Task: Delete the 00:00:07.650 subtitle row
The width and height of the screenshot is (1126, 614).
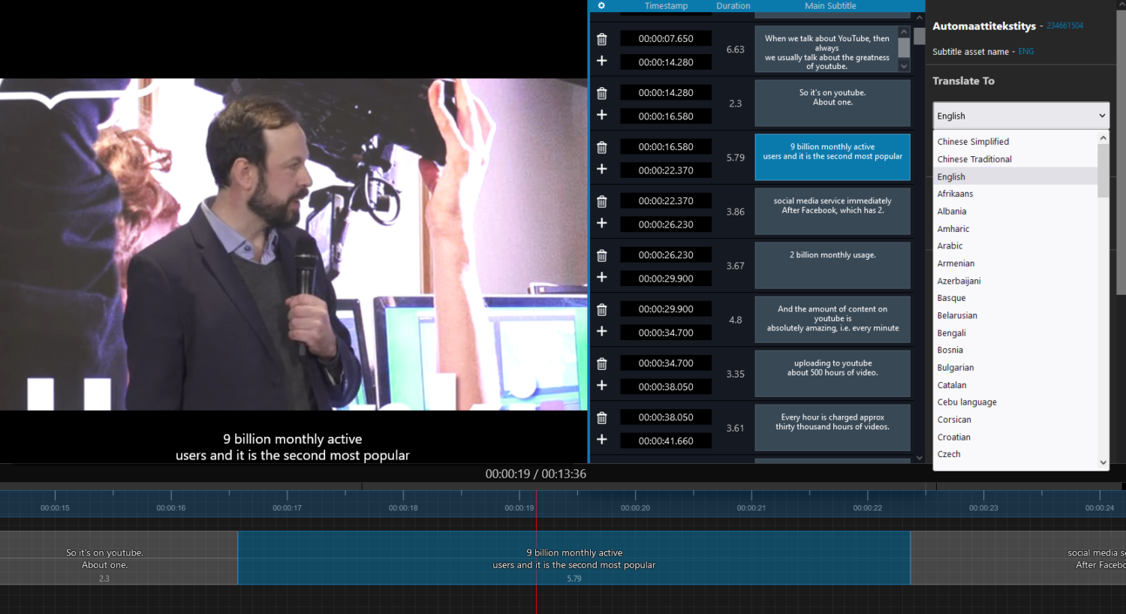Action: tap(601, 39)
